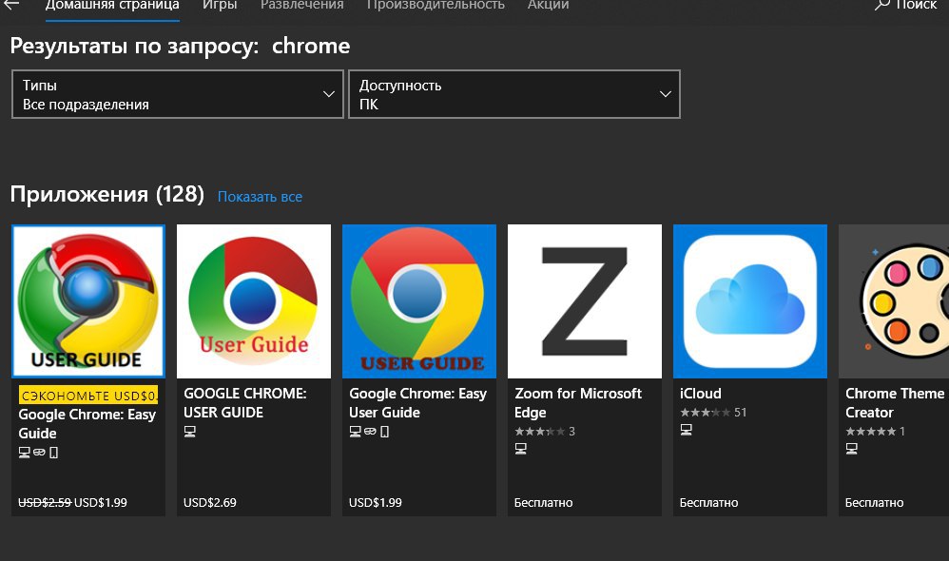Open GOOGLE CHROME: USER GUIDE app thumbnail
949x561 pixels.
click(254, 301)
